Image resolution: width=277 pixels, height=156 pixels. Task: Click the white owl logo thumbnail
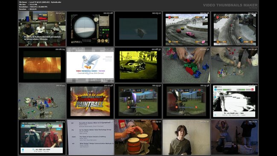point(90,65)
